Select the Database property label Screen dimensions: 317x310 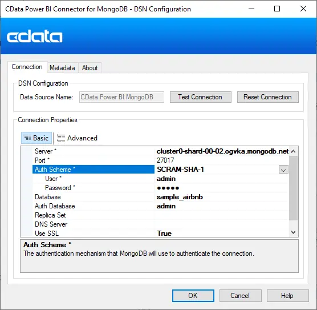point(48,197)
